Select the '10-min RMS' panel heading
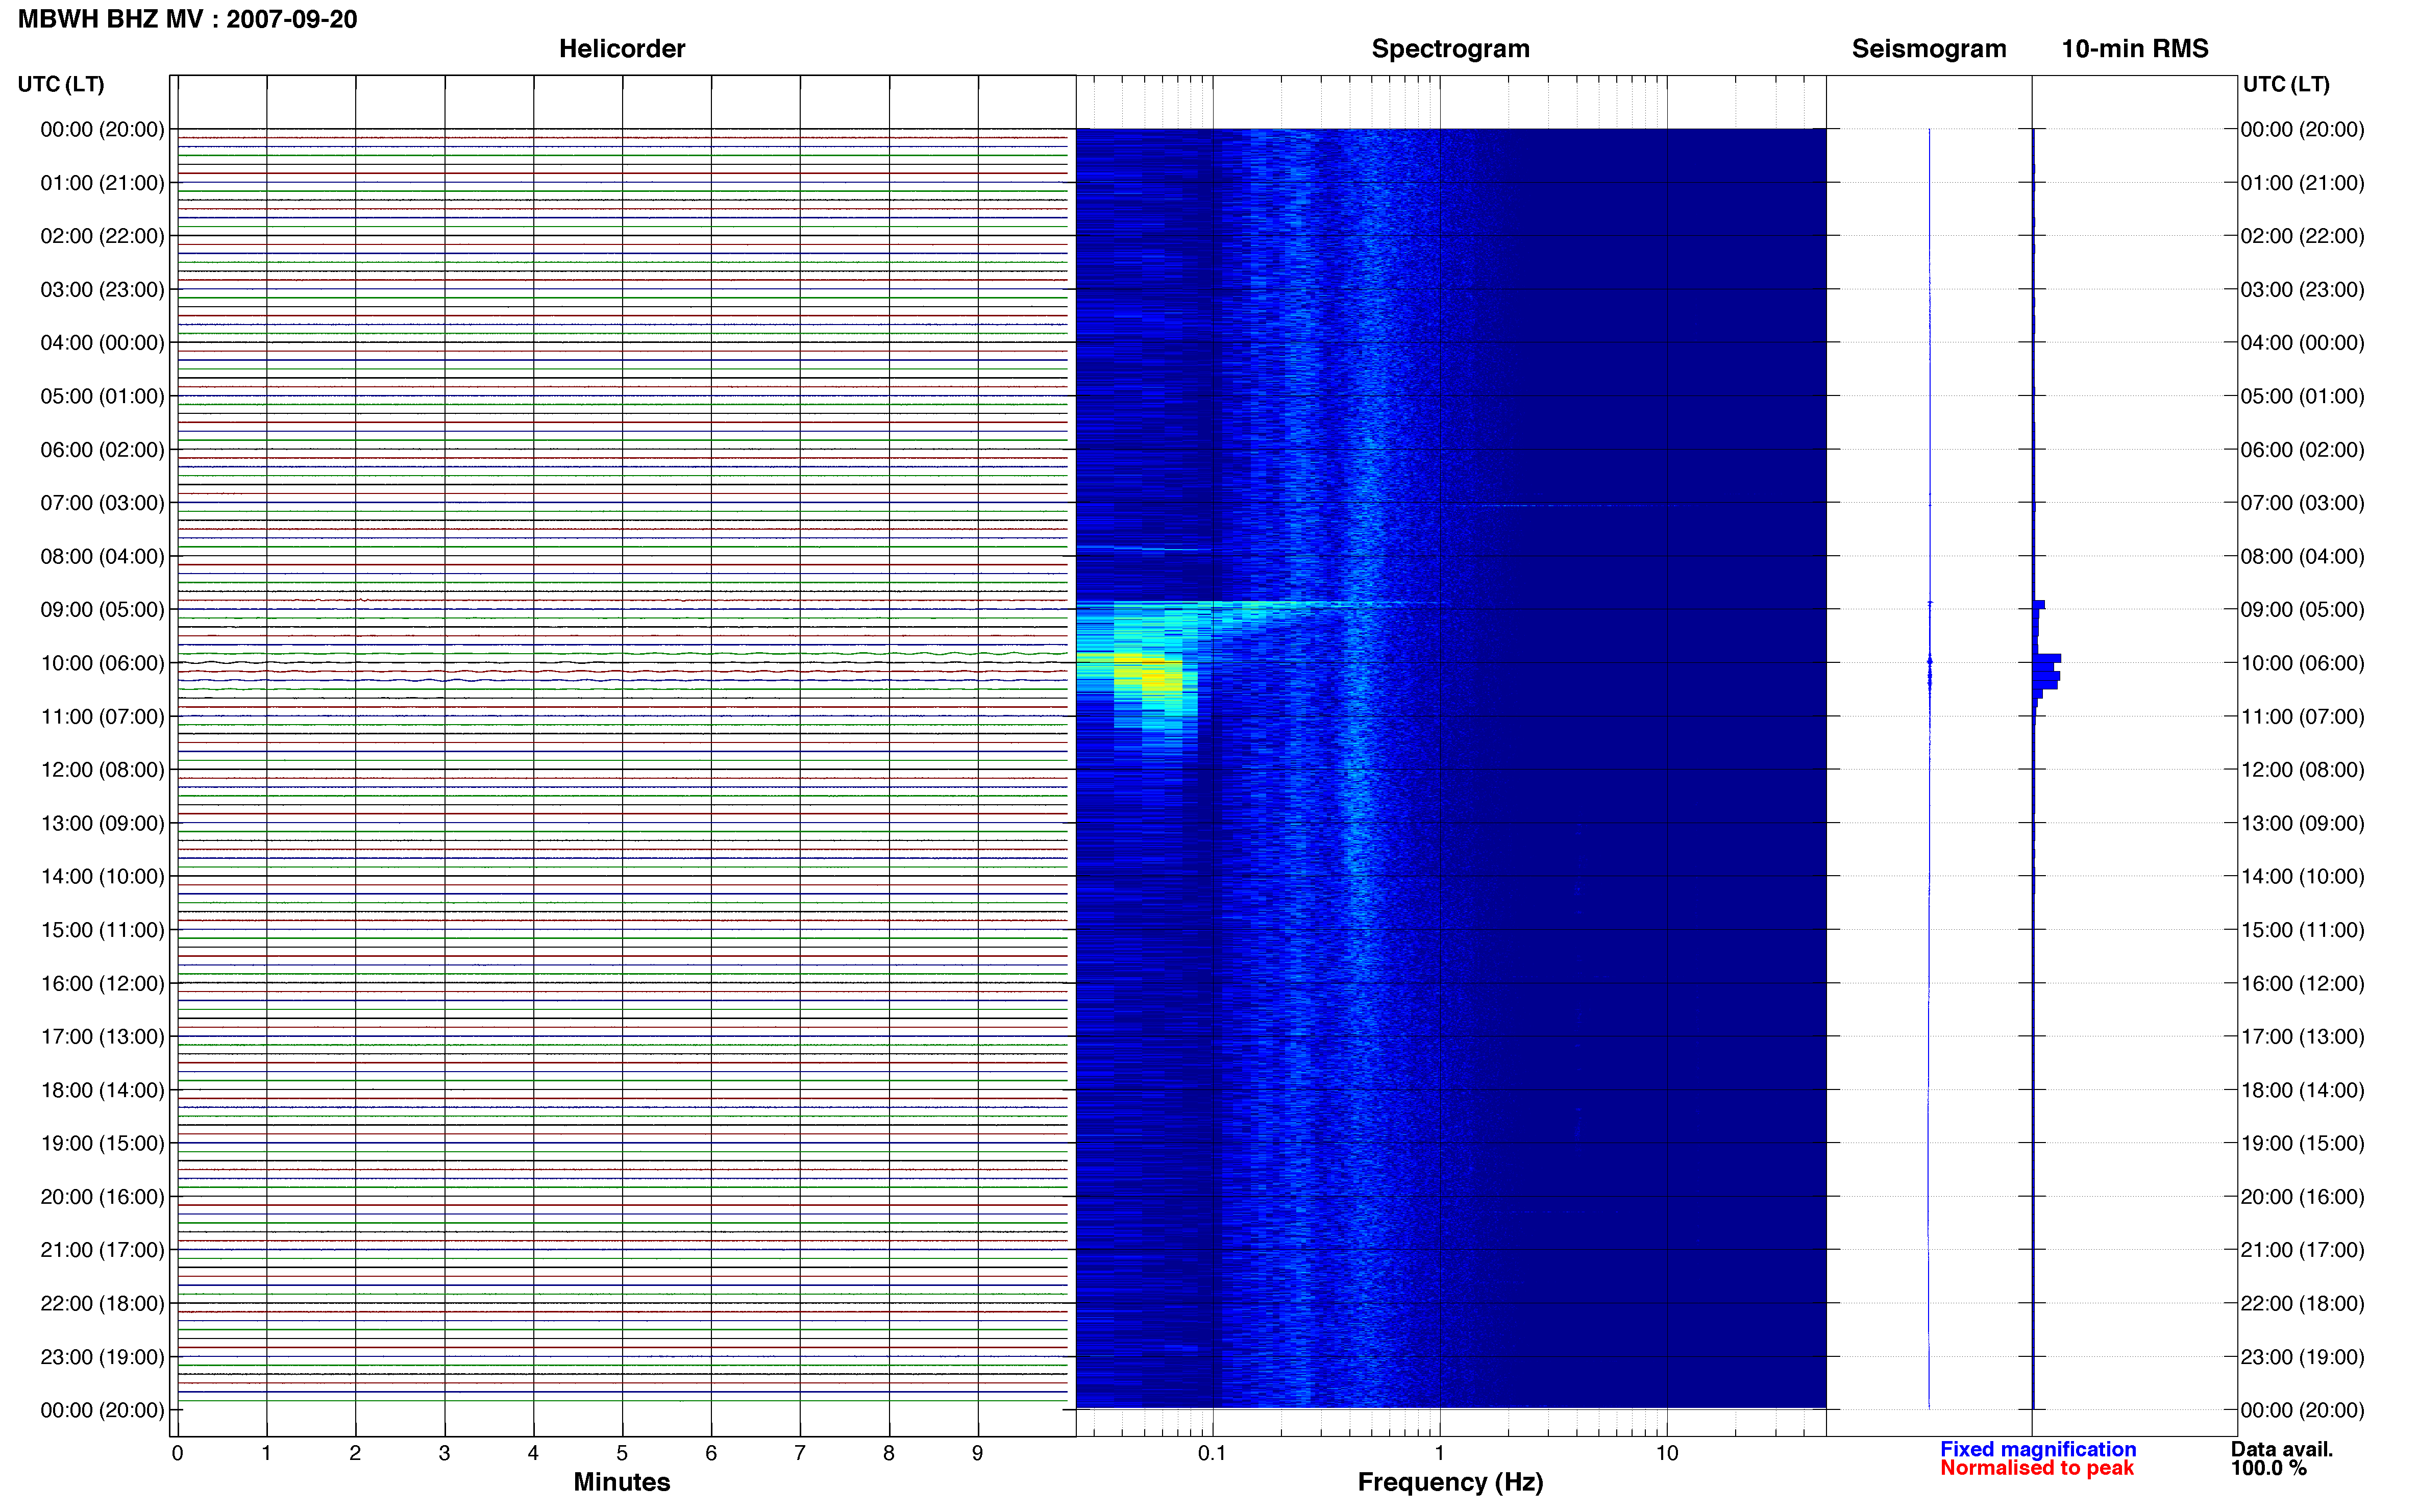 2134,49
